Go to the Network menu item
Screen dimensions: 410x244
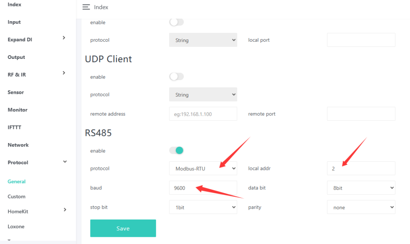[x=18, y=145]
